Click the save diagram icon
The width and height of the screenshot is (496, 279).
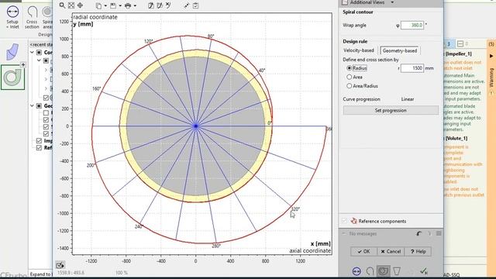pyautogui.click(x=113, y=5)
